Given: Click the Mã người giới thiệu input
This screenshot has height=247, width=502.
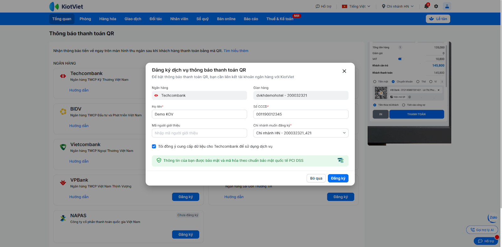Looking at the screenshot, I should pos(200,133).
